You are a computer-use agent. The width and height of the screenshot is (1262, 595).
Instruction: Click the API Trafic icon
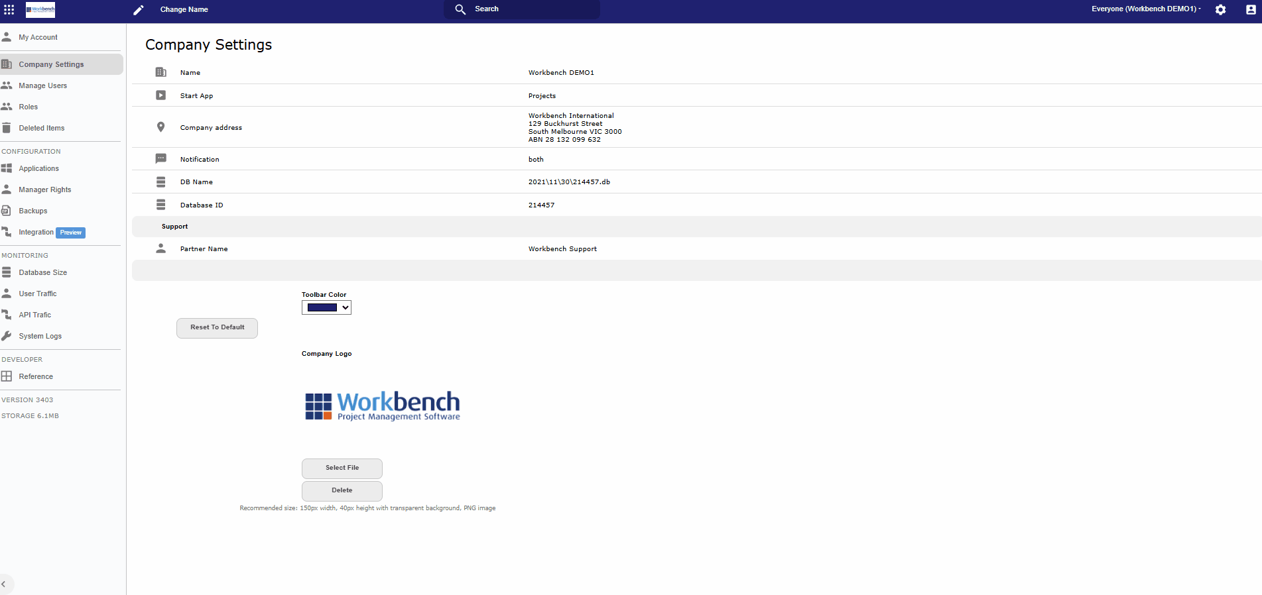pyautogui.click(x=7, y=315)
